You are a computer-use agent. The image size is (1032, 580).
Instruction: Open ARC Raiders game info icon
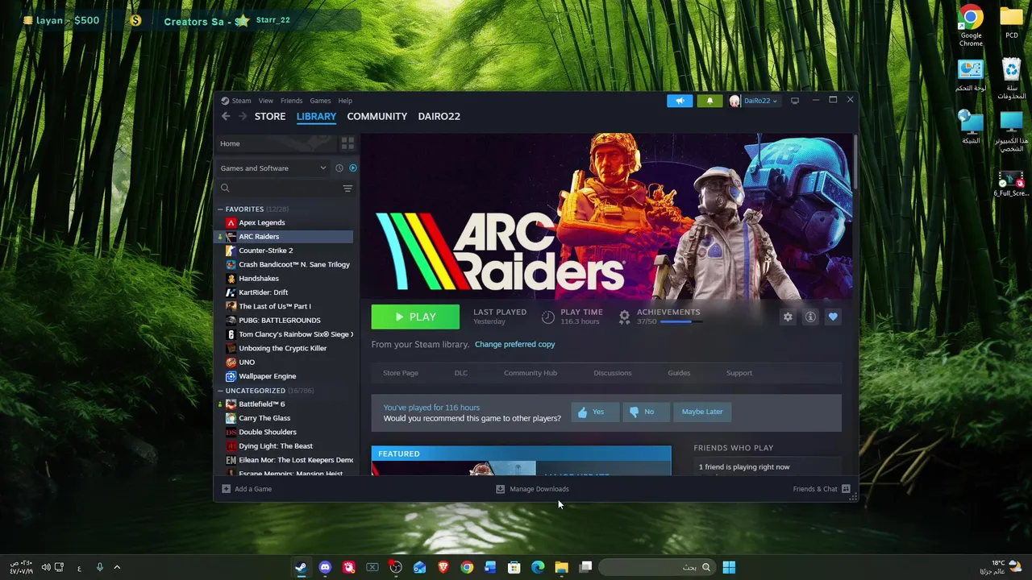tap(810, 317)
